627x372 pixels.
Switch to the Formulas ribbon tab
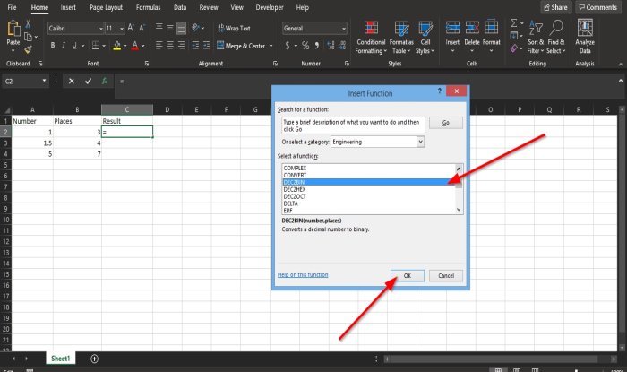coord(148,7)
